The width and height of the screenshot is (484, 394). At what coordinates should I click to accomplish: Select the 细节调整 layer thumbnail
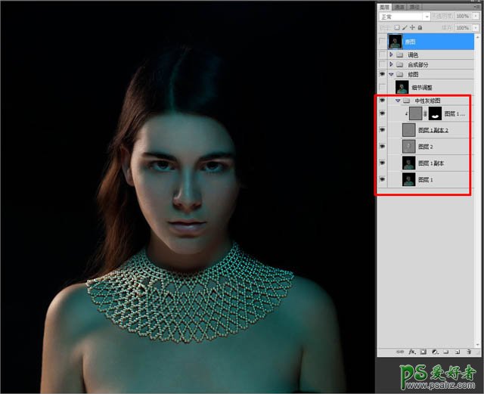tap(402, 87)
